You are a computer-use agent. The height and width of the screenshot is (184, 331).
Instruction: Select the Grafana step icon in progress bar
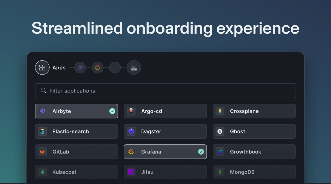pyautogui.click(x=98, y=68)
